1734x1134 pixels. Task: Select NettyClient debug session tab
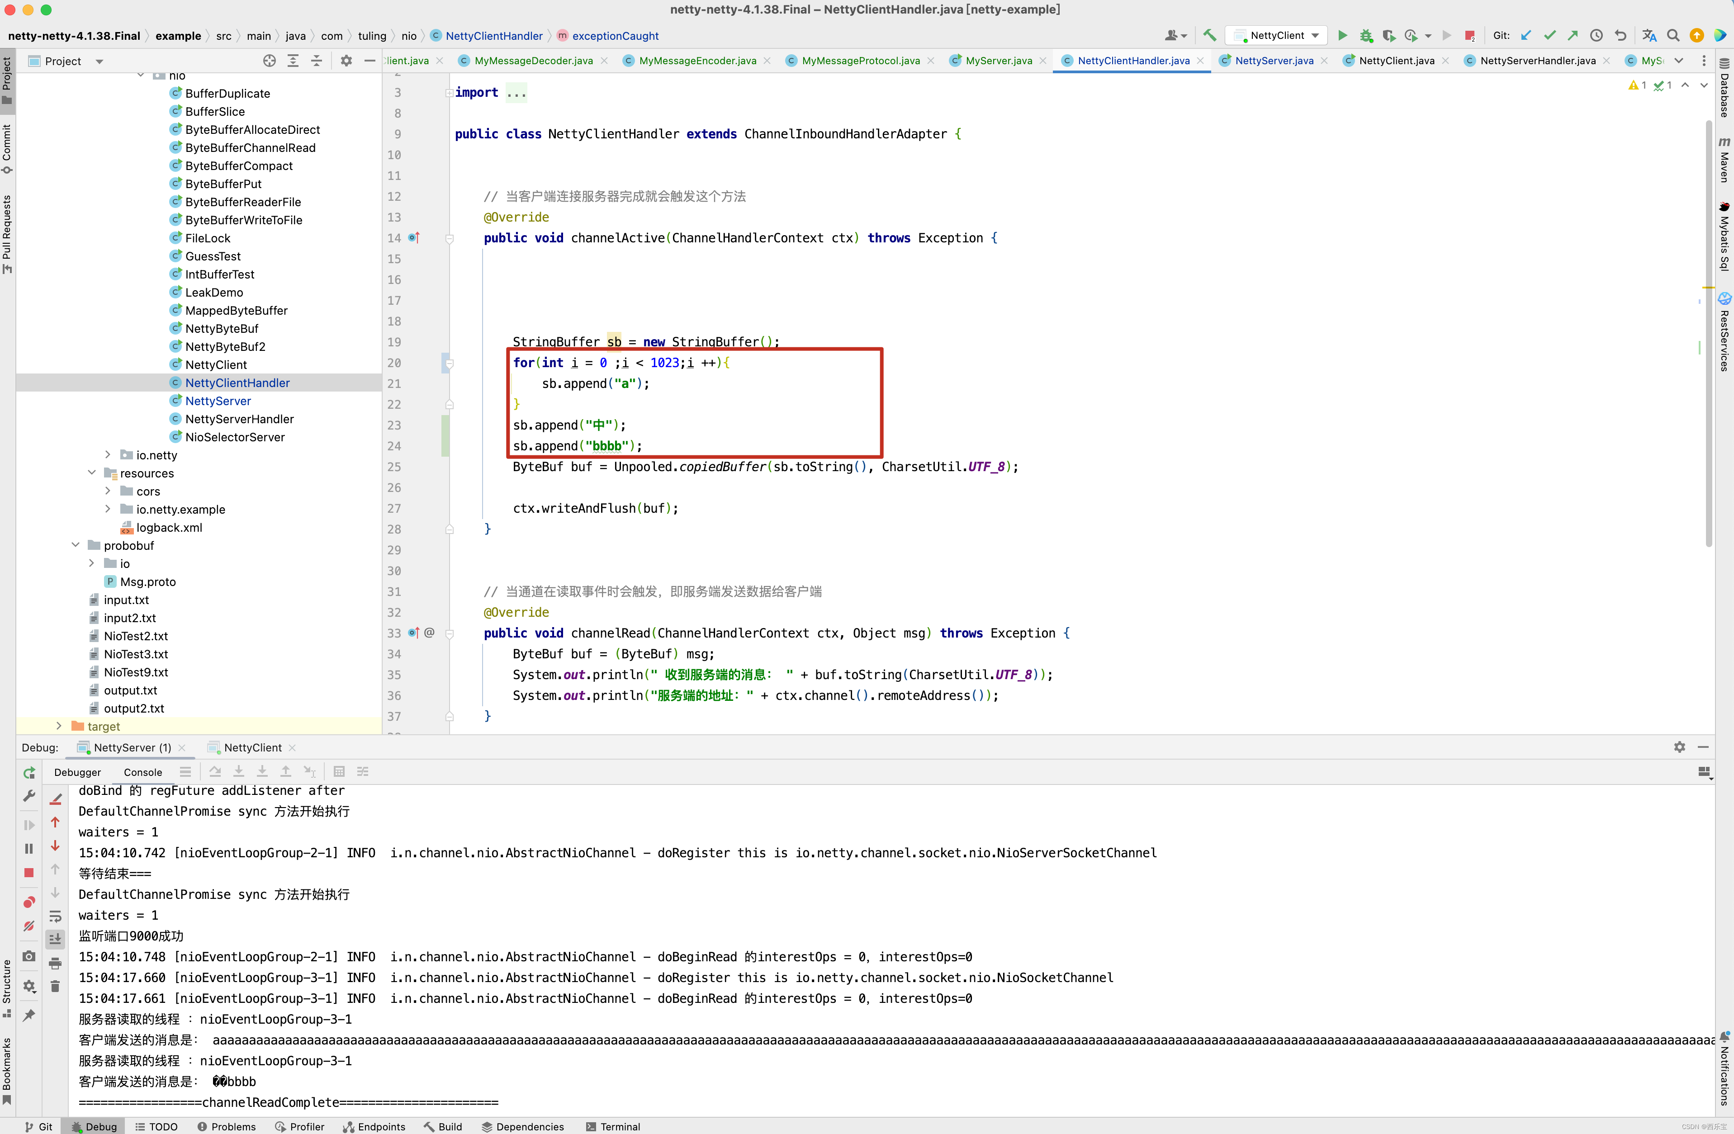252,747
